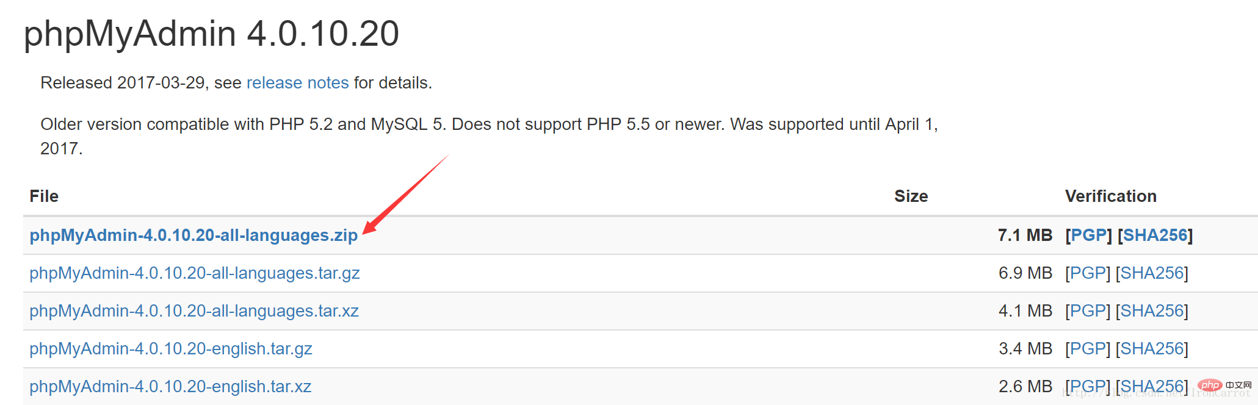Click the php中文网 logo watermark
The width and height of the screenshot is (1258, 405).
[x=1224, y=385]
